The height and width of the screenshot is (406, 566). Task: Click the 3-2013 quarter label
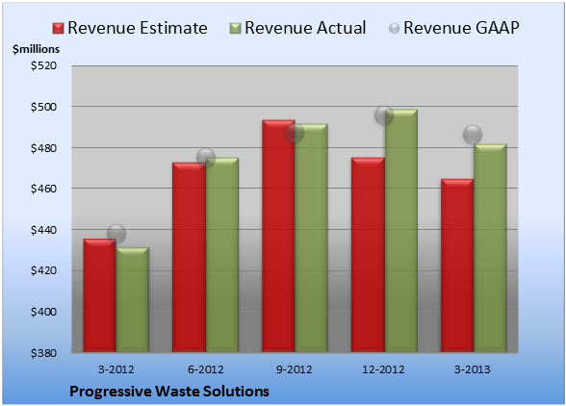(473, 369)
